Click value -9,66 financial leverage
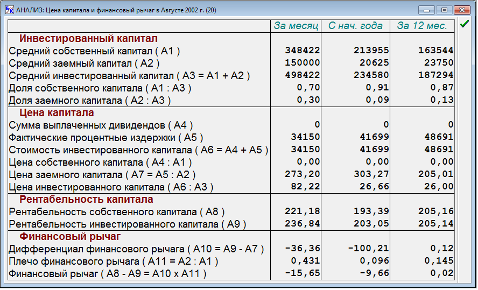Screen dimensions: 478x290 pyautogui.click(x=374, y=273)
